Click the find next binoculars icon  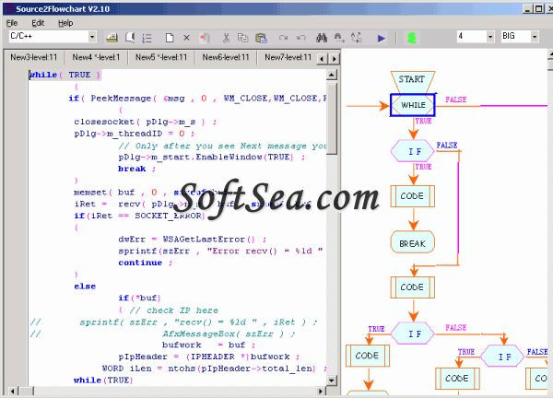339,38
